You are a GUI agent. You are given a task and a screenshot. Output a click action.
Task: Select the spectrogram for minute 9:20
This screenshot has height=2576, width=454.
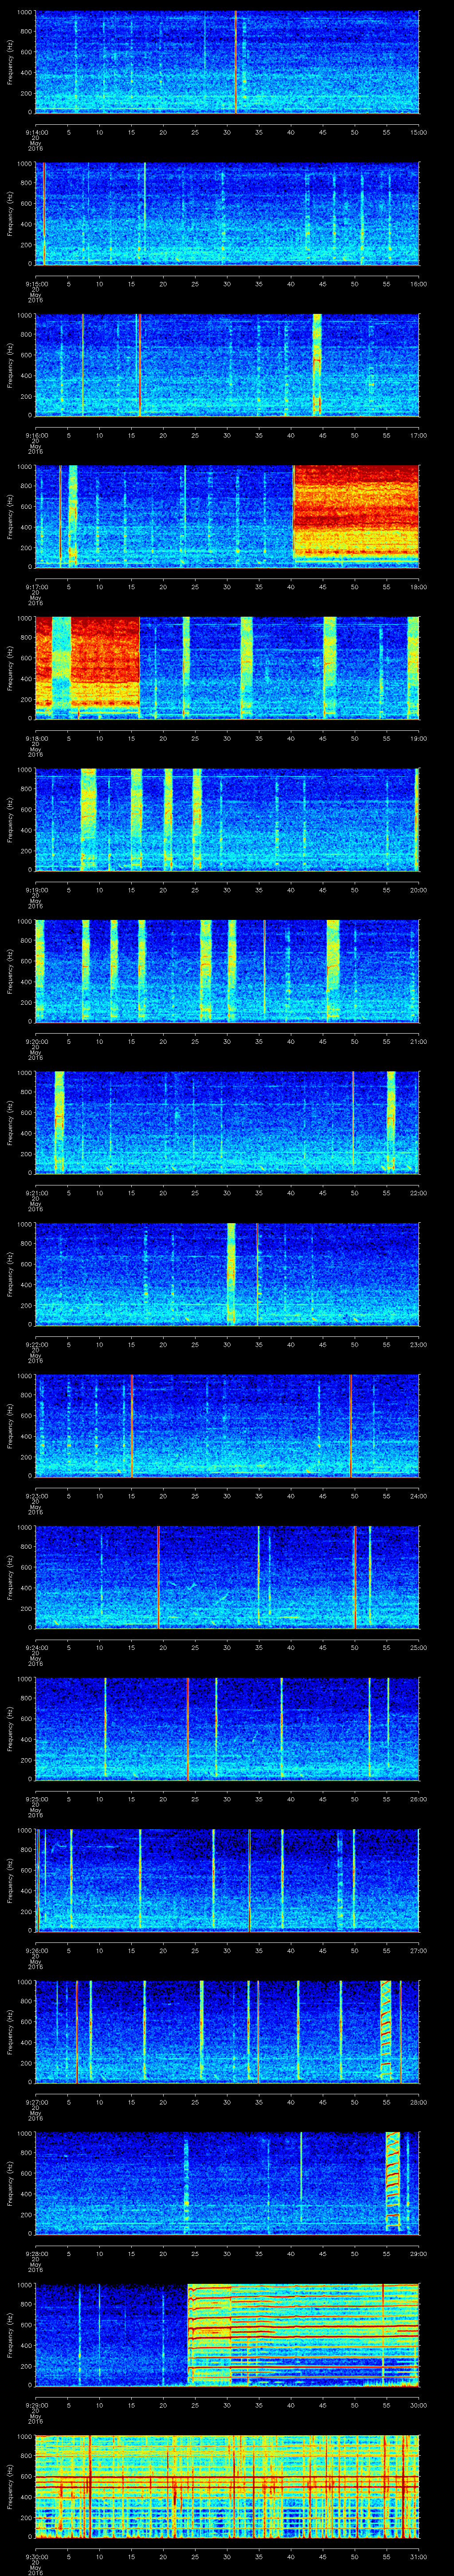227,971
